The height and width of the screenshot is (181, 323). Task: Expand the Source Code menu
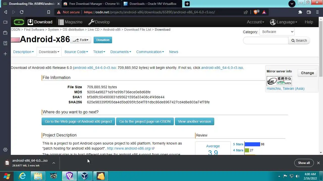point(76,52)
